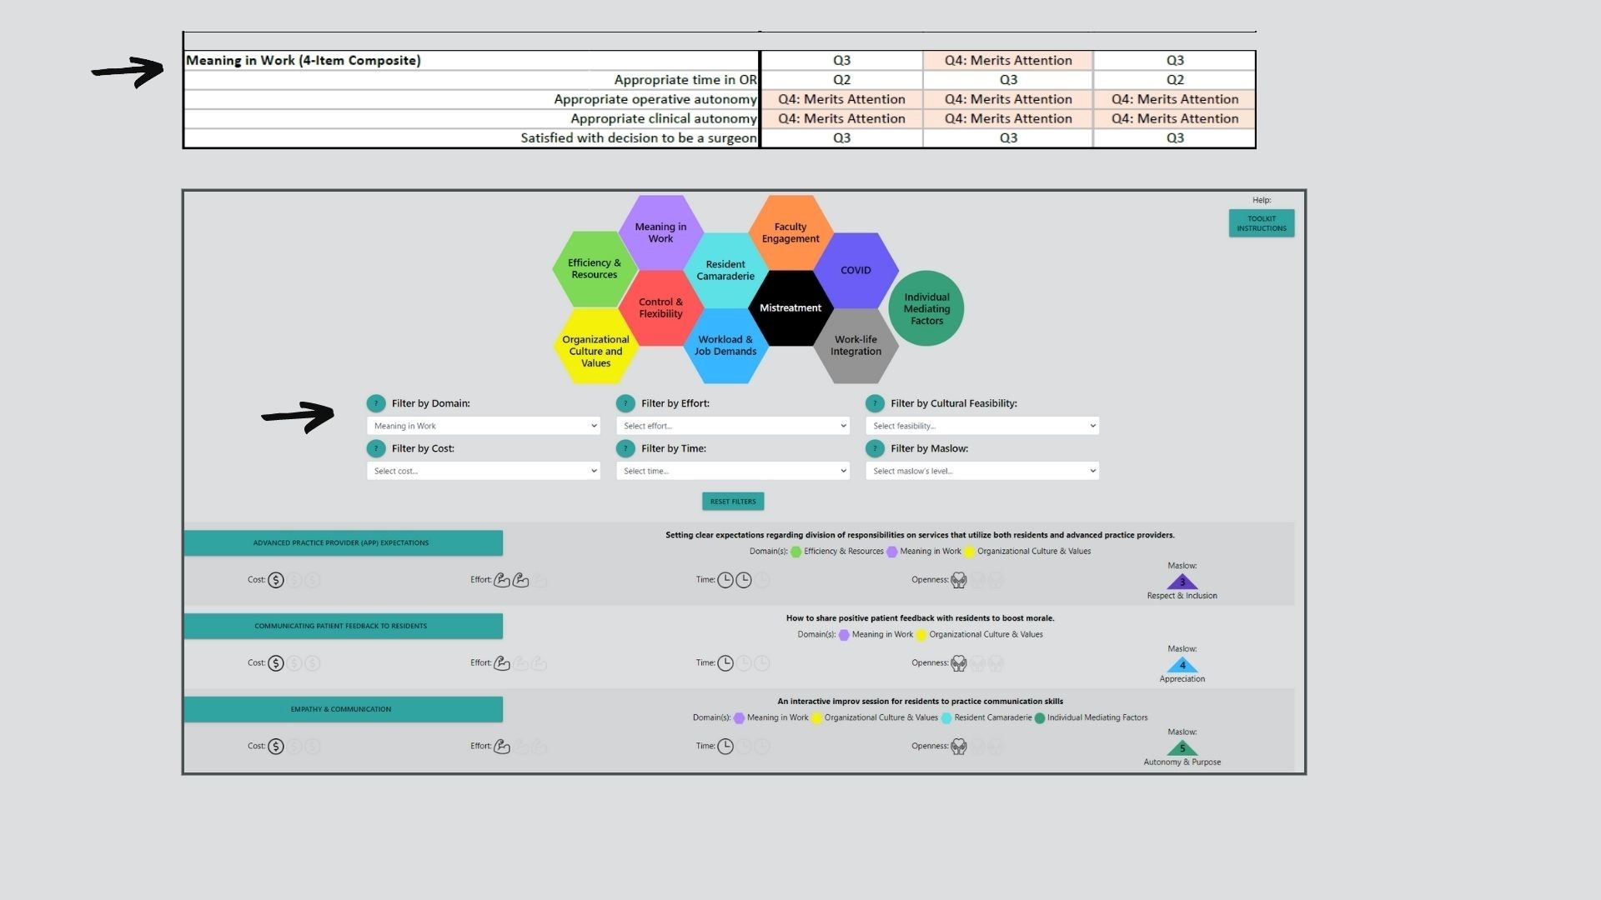Click Maslow level 5 triangle Autonomy & Purpose

(x=1182, y=748)
